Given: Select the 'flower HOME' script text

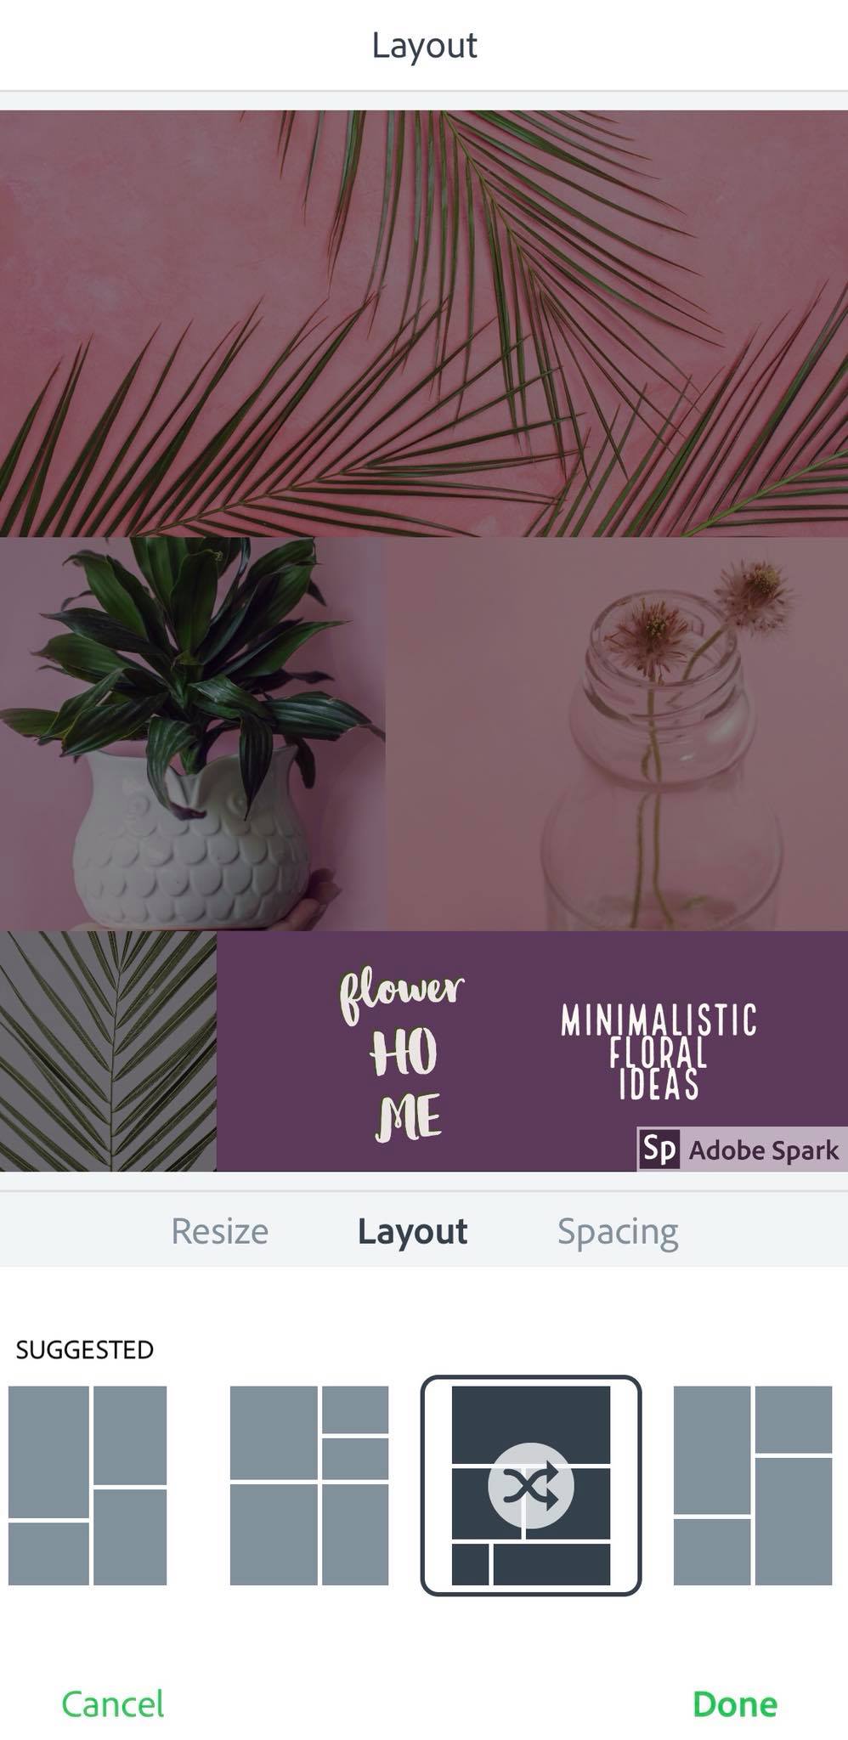Looking at the screenshot, I should click(404, 1055).
